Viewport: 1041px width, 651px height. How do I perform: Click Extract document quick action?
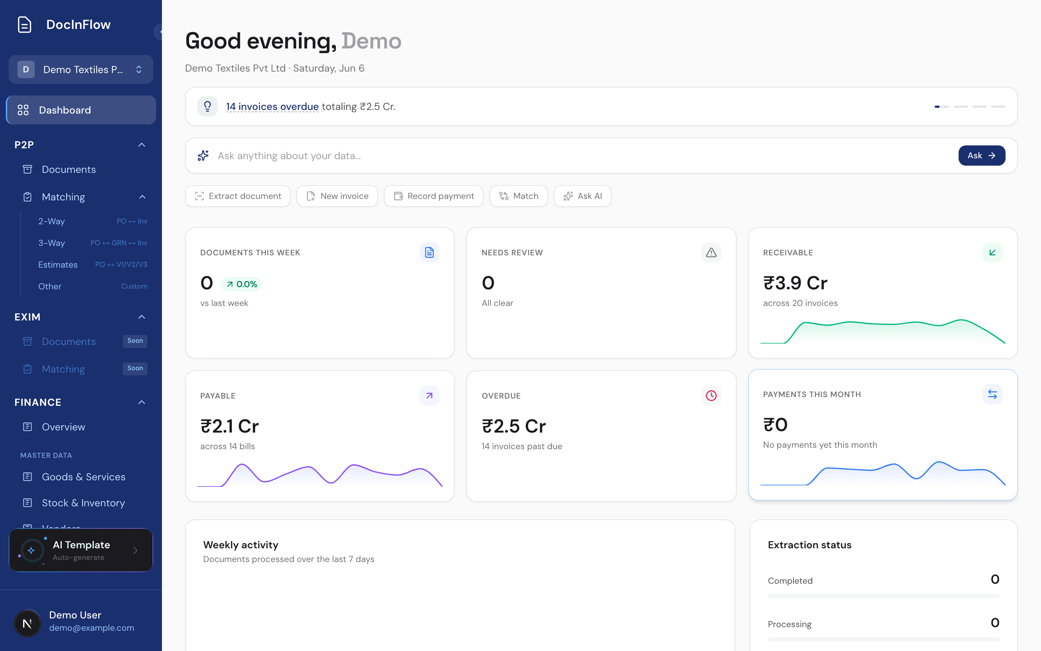coord(238,196)
